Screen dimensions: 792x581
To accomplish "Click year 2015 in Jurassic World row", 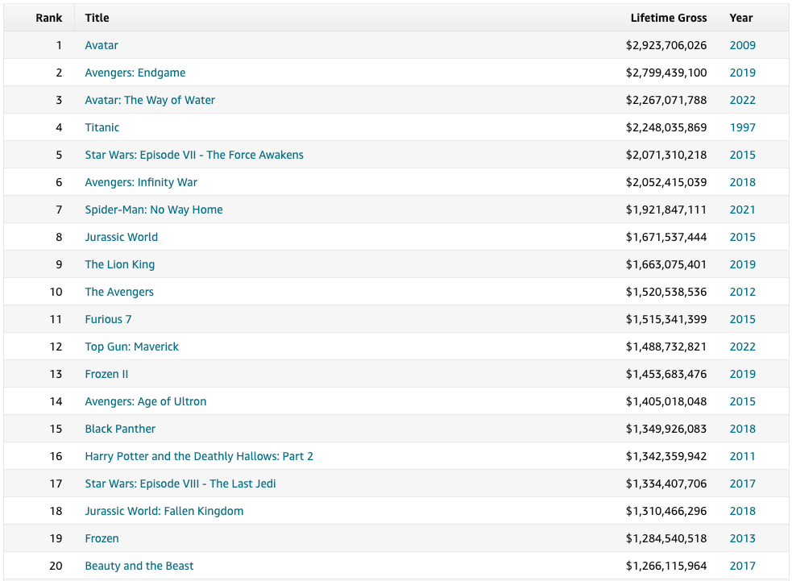I will 743,237.
